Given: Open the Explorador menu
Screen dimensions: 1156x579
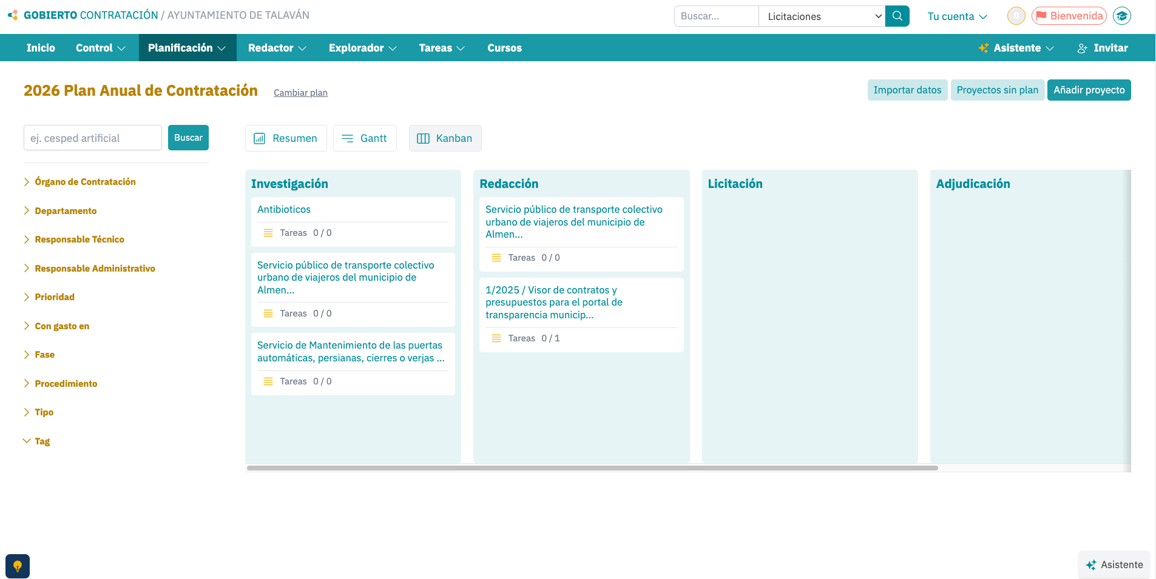Looking at the screenshot, I should [x=362, y=48].
